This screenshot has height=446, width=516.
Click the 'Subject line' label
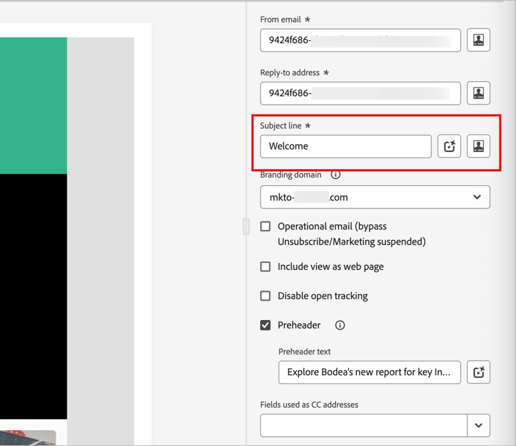click(x=281, y=126)
